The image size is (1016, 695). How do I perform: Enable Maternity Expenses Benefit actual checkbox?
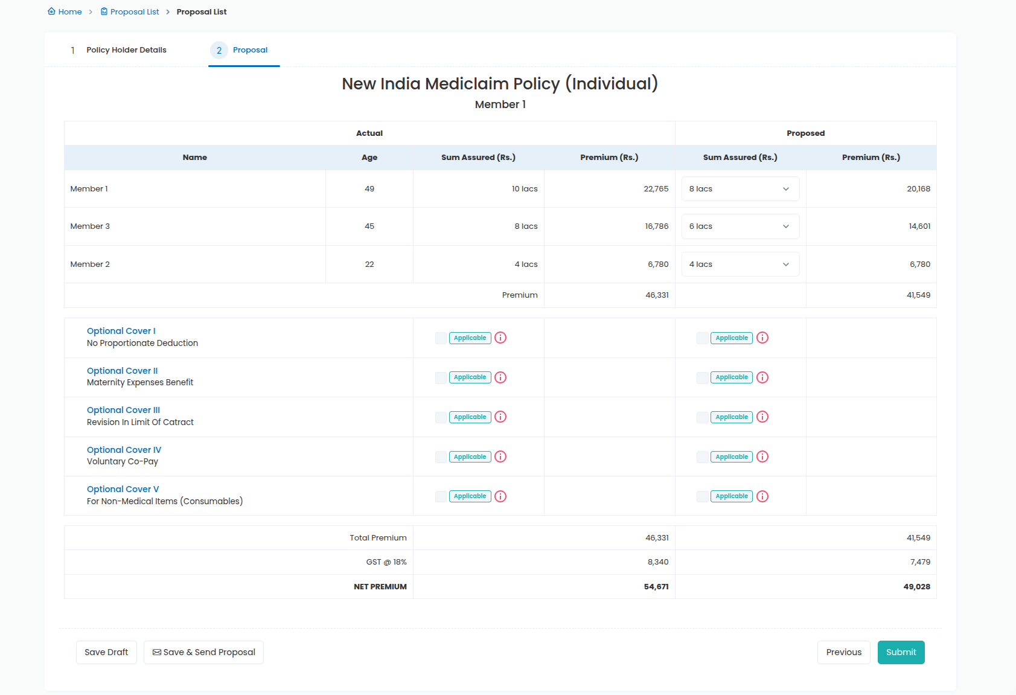click(441, 377)
